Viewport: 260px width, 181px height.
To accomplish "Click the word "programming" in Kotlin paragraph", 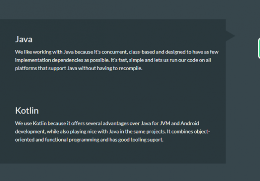I will click(84, 140).
